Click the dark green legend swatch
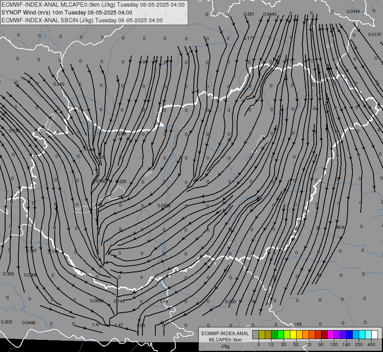 [274, 334]
